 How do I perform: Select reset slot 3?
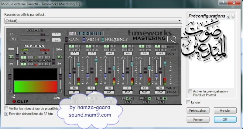coord(88,33)
